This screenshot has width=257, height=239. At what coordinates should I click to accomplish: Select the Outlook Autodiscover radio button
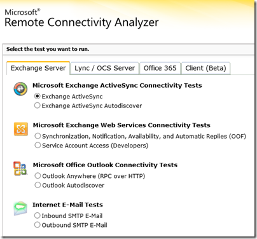coord(38,185)
